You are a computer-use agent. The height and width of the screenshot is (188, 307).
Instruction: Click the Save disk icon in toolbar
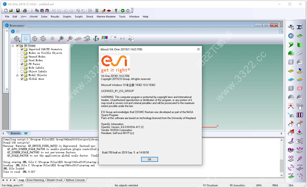point(18,11)
